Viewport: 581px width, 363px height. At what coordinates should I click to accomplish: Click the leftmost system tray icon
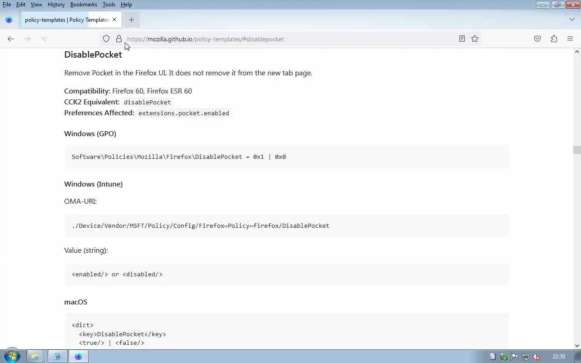[x=493, y=357]
